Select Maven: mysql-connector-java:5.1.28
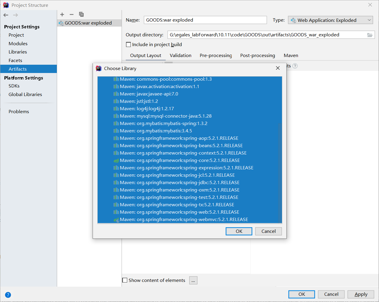The image size is (379, 302). [x=190, y=116]
